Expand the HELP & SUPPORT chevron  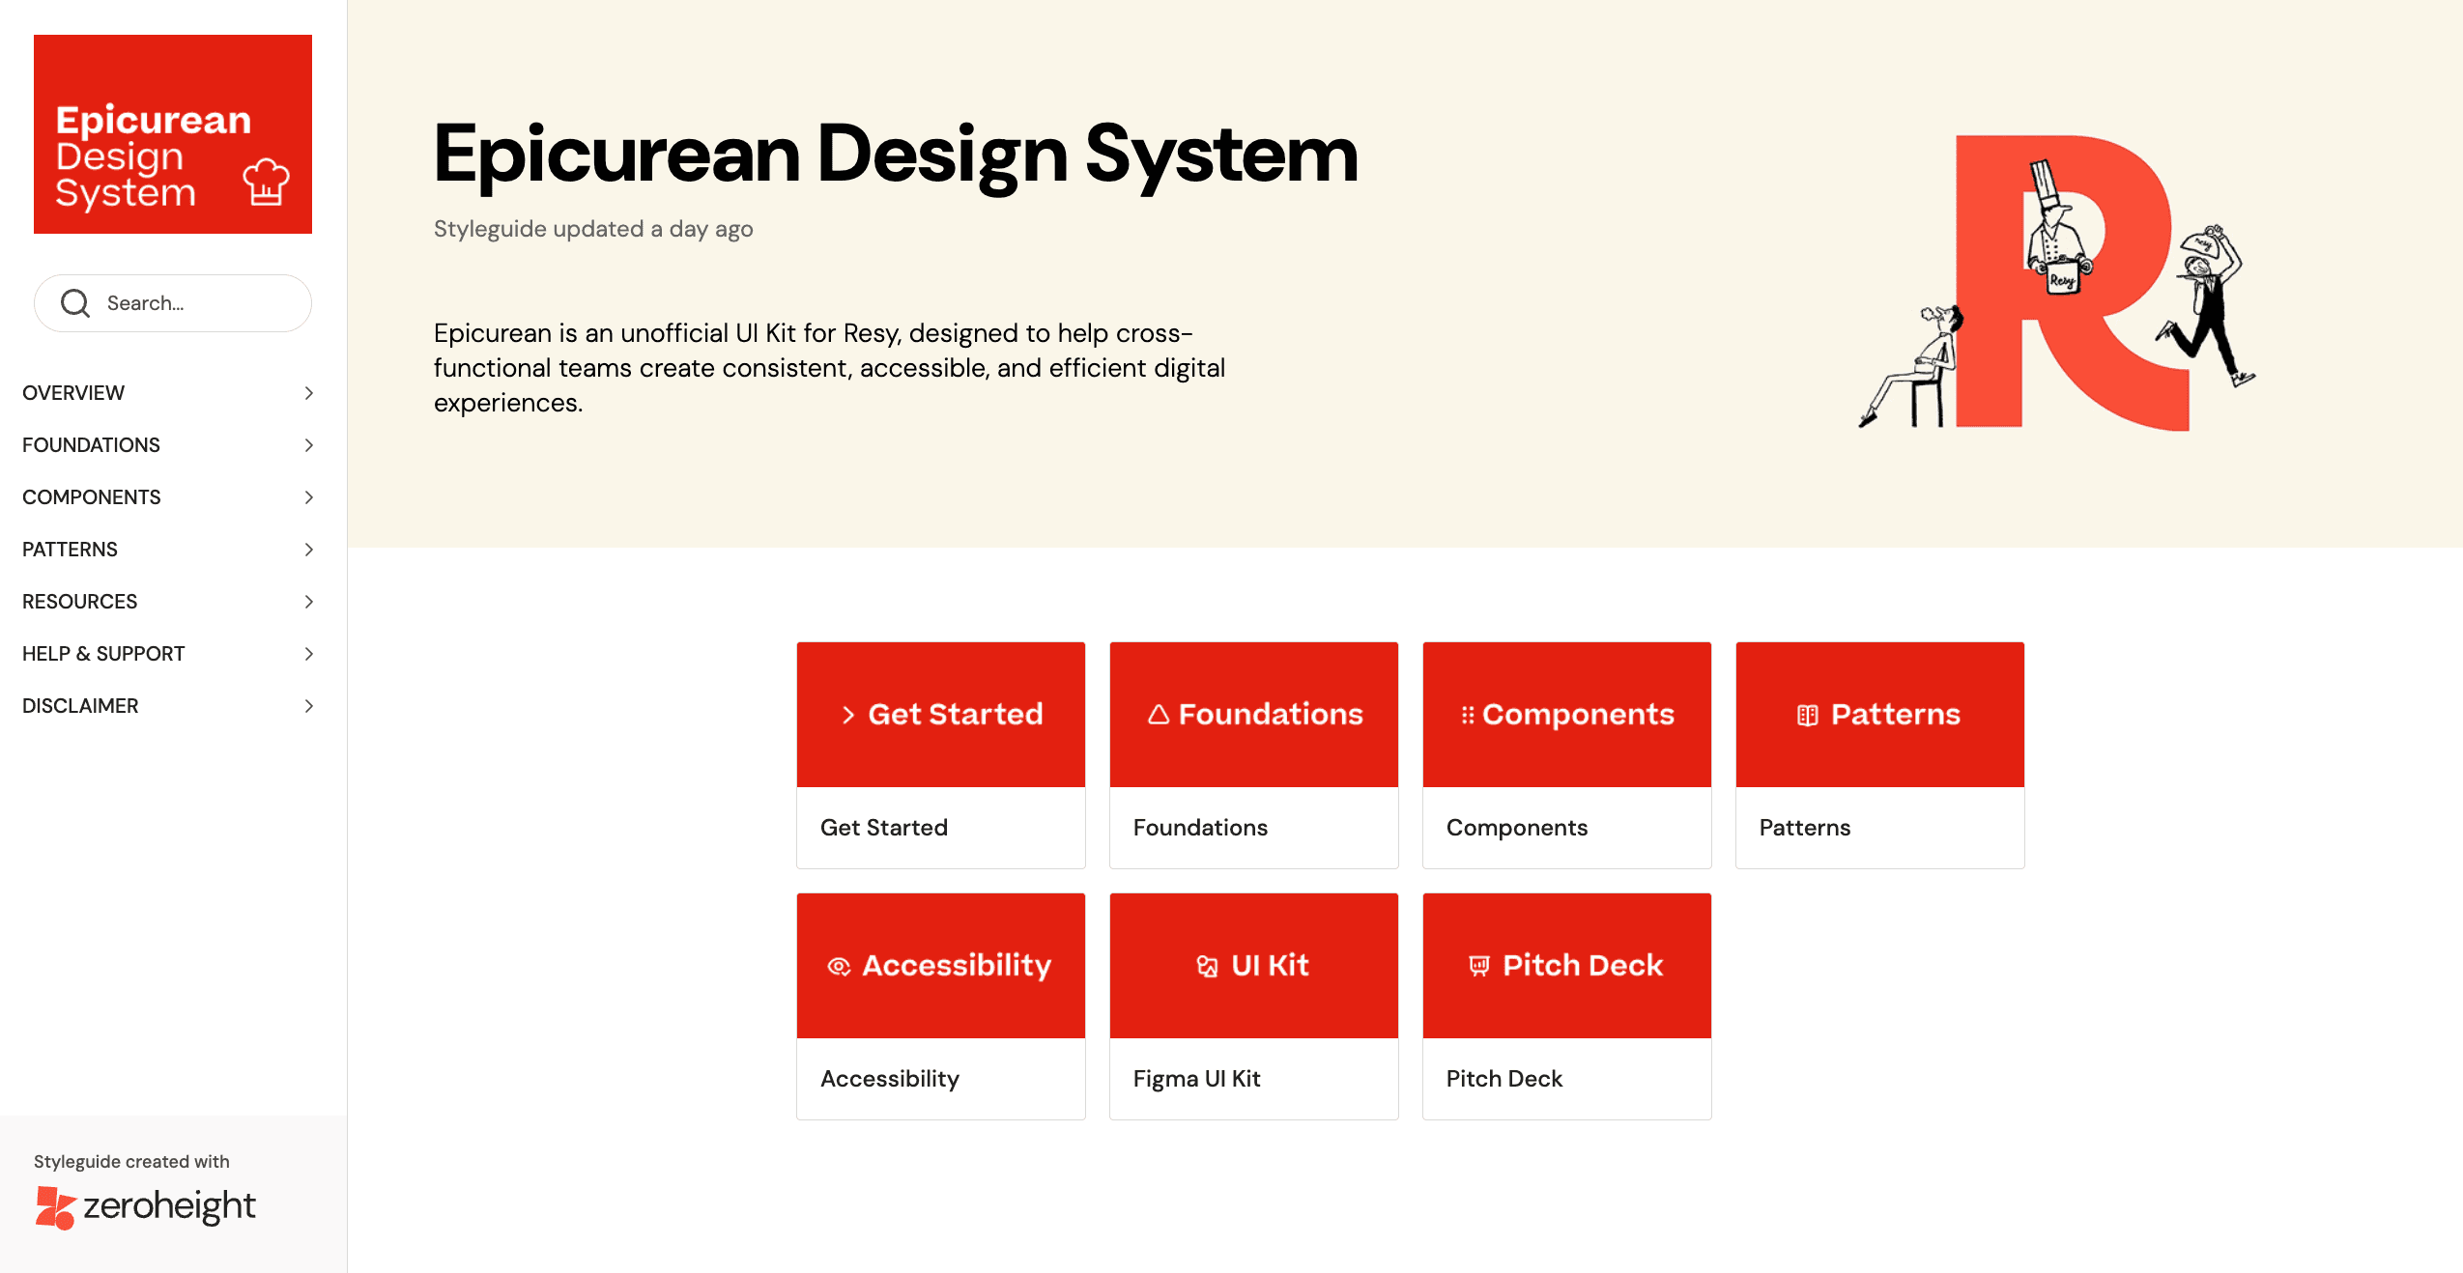[309, 654]
